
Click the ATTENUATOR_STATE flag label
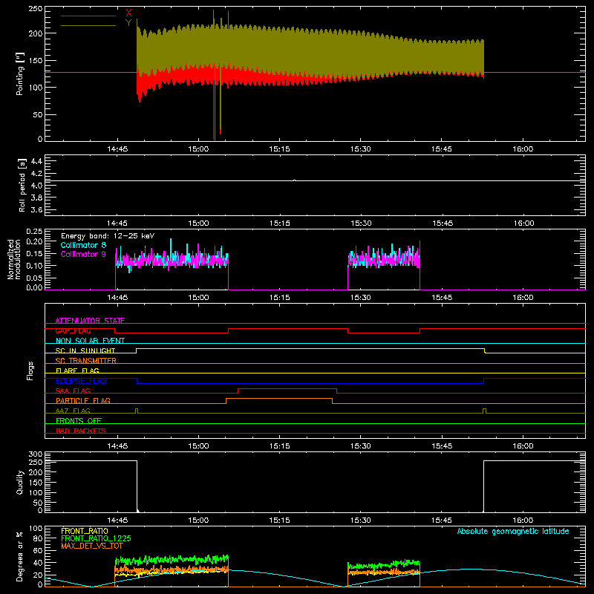click(x=90, y=321)
